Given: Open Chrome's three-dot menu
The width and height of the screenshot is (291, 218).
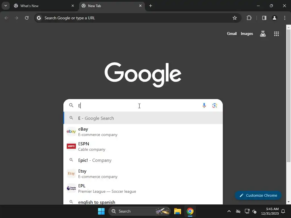Looking at the screenshot, I should (x=284, y=18).
